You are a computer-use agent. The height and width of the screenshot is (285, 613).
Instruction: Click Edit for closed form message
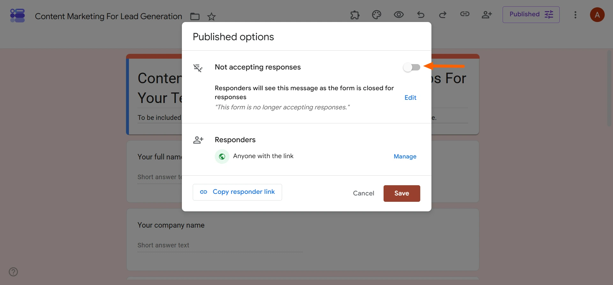click(x=410, y=98)
